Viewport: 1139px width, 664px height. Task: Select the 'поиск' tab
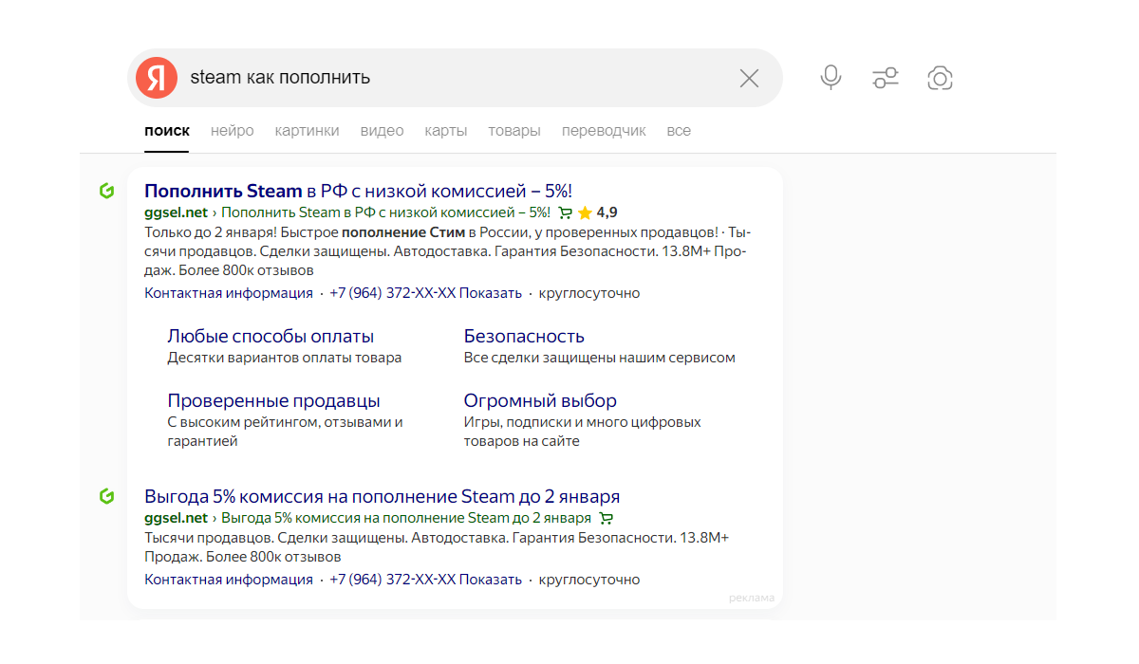[x=167, y=131]
